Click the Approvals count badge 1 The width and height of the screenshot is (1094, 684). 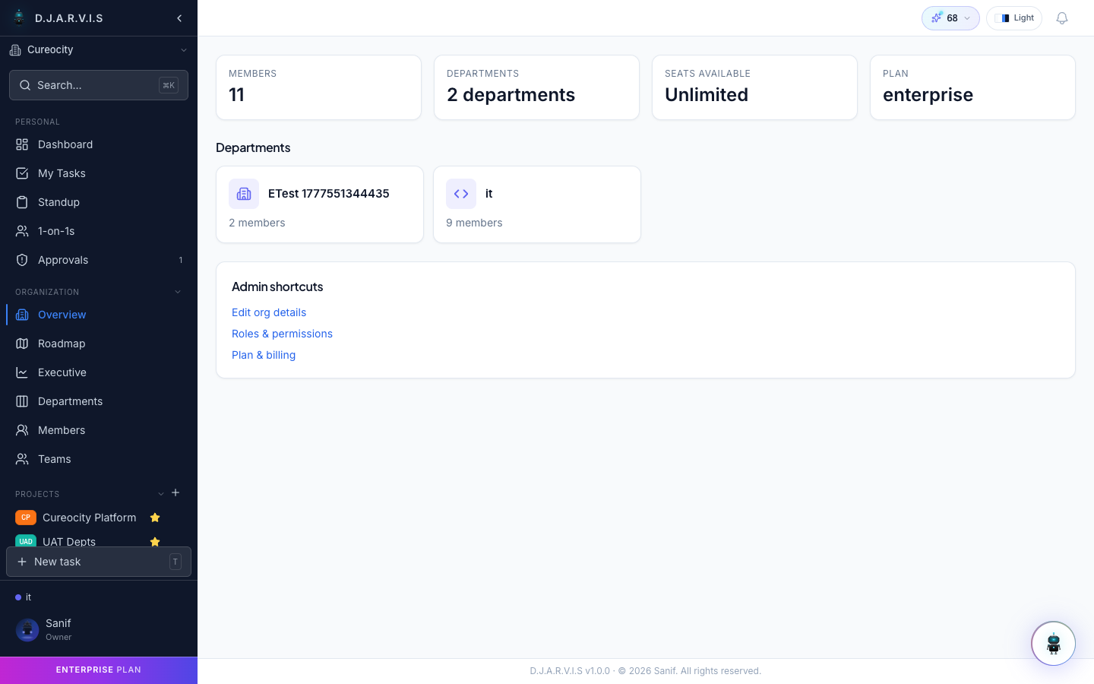(181, 260)
